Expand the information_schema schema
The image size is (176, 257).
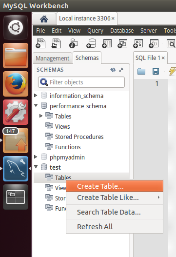(x=36, y=96)
